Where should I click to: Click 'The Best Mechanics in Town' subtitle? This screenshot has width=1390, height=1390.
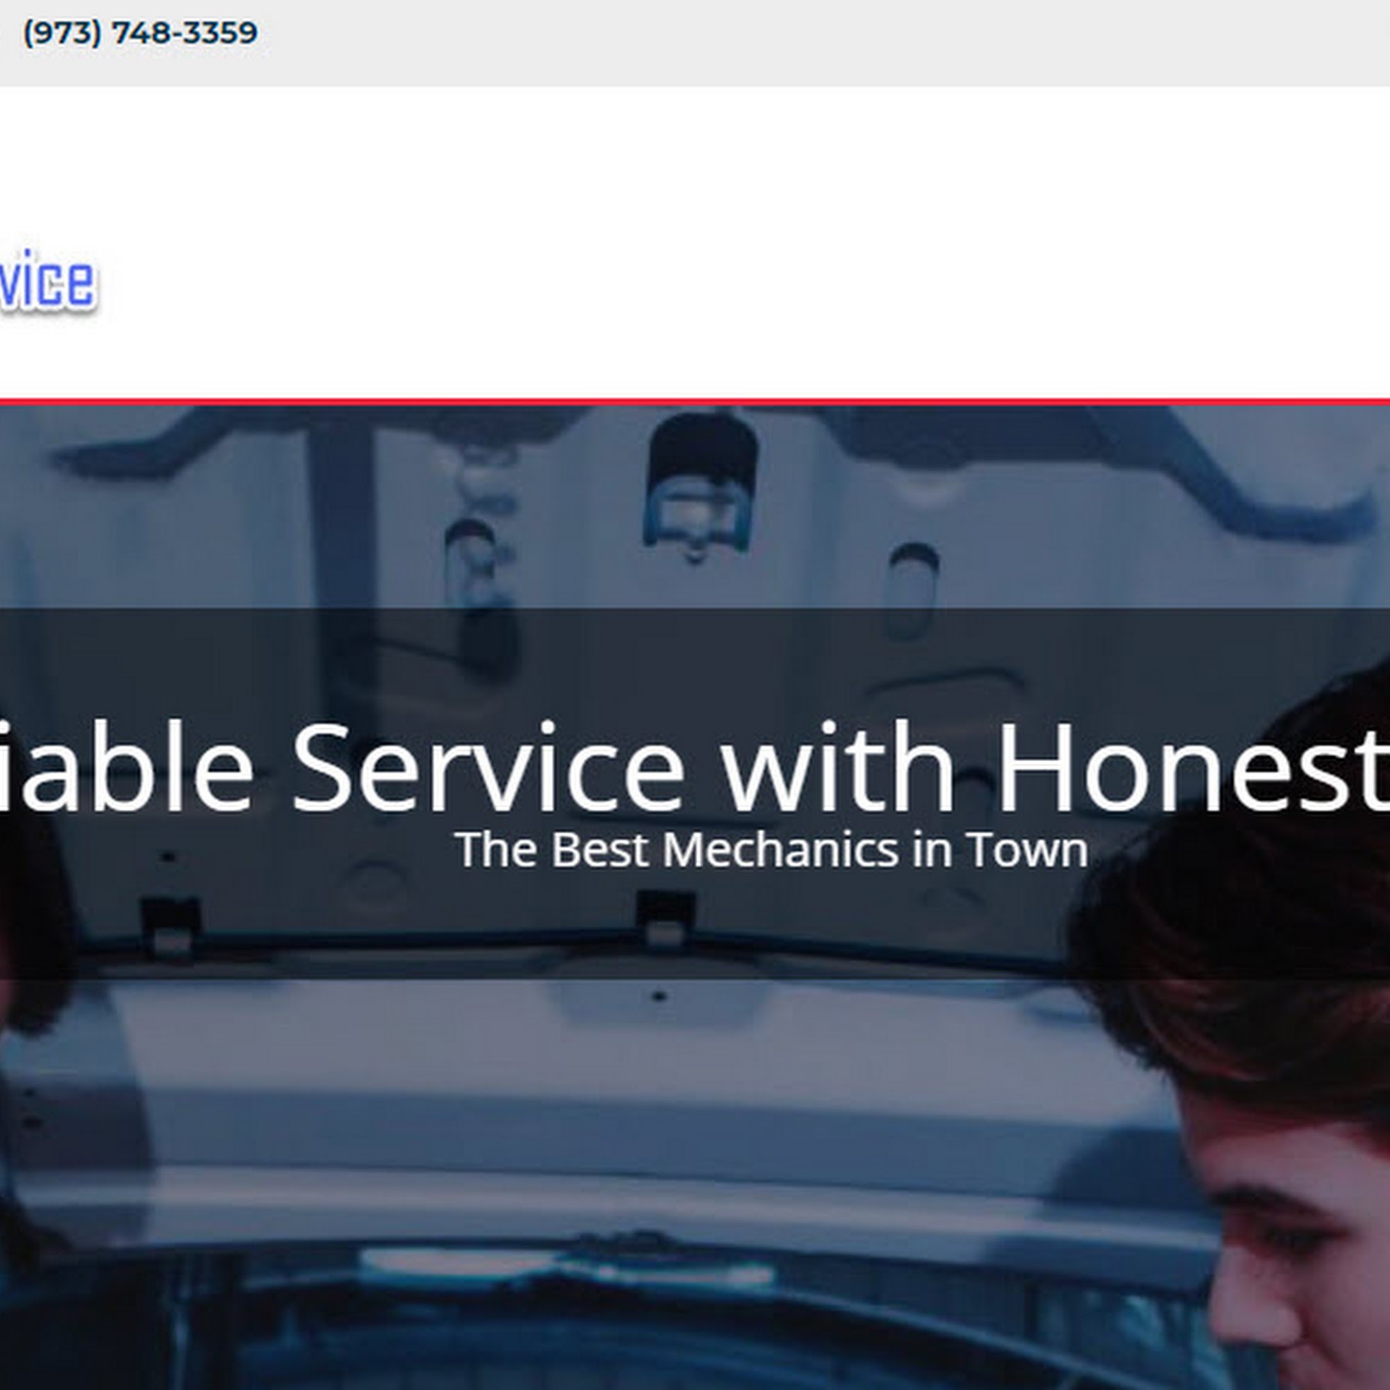(x=771, y=850)
